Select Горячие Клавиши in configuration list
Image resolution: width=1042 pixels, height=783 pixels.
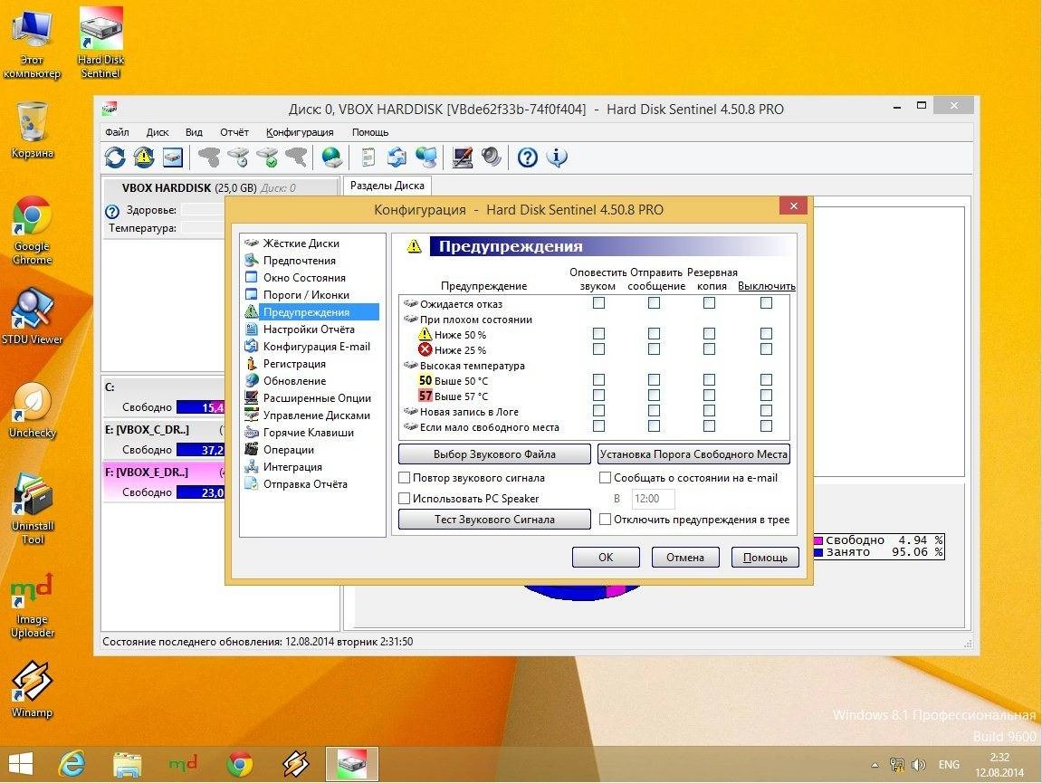point(309,433)
